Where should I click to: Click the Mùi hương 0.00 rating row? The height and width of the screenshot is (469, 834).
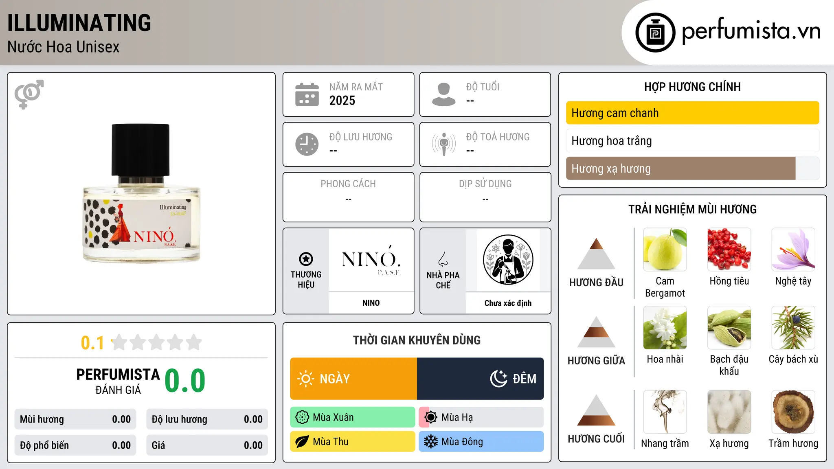pos(75,419)
